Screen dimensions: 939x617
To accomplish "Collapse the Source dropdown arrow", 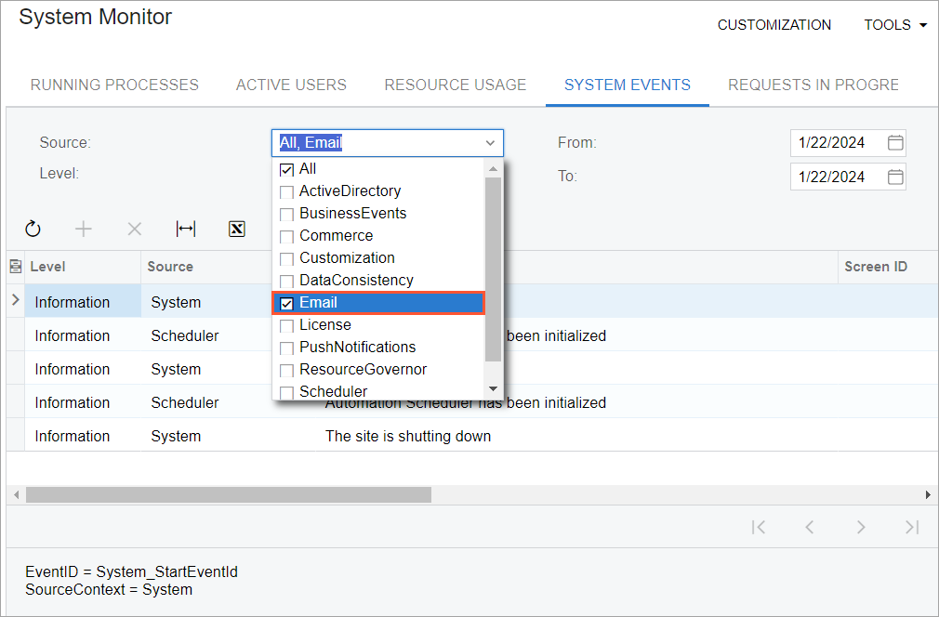I will tap(490, 143).
